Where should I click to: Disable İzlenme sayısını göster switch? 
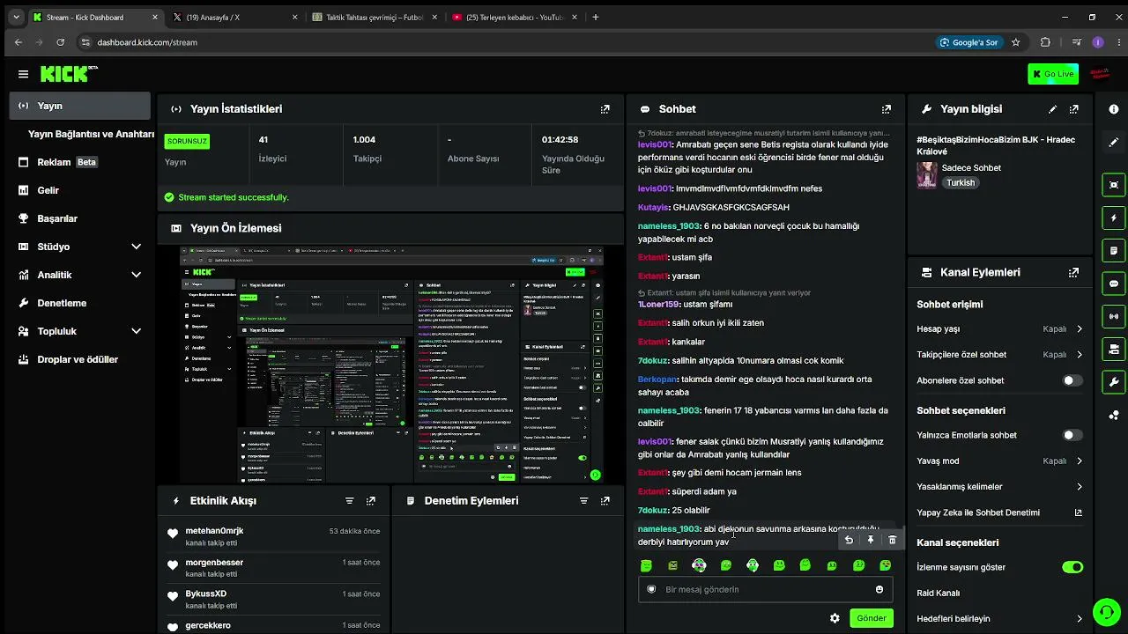point(1072,567)
